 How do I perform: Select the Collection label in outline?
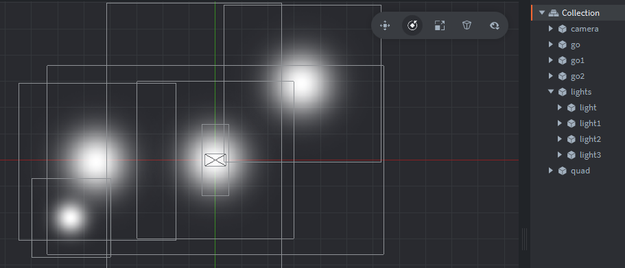tap(580, 13)
